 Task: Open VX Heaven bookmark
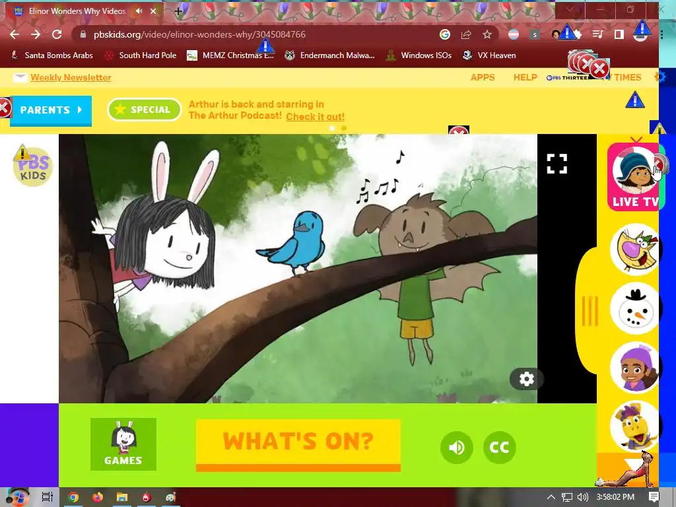489,55
